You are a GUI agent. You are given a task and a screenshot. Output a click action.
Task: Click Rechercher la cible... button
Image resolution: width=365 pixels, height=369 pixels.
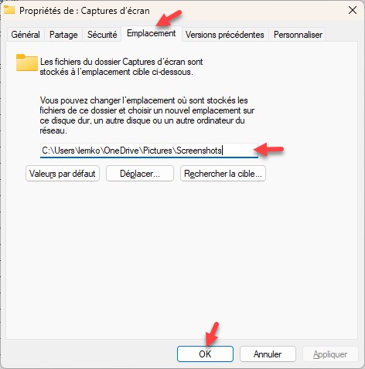[223, 174]
